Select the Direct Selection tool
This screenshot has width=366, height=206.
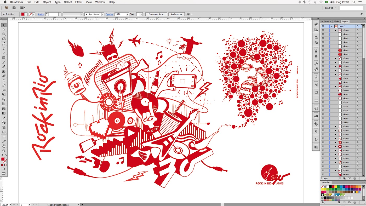[4, 30]
